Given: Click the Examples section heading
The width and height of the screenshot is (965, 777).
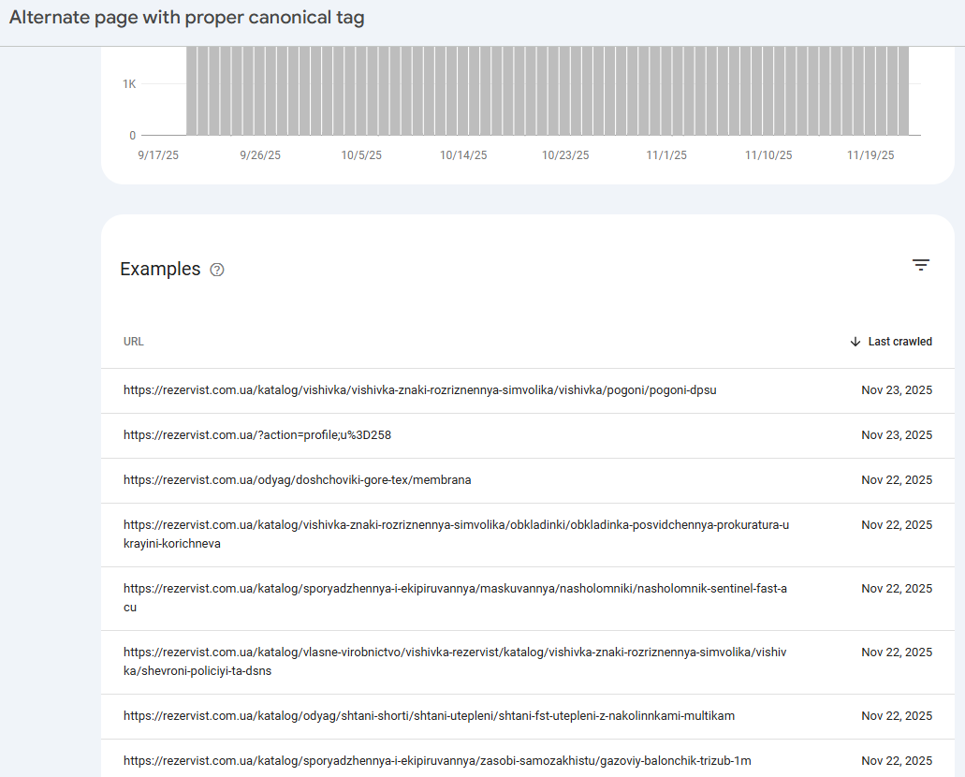Looking at the screenshot, I should click(160, 269).
